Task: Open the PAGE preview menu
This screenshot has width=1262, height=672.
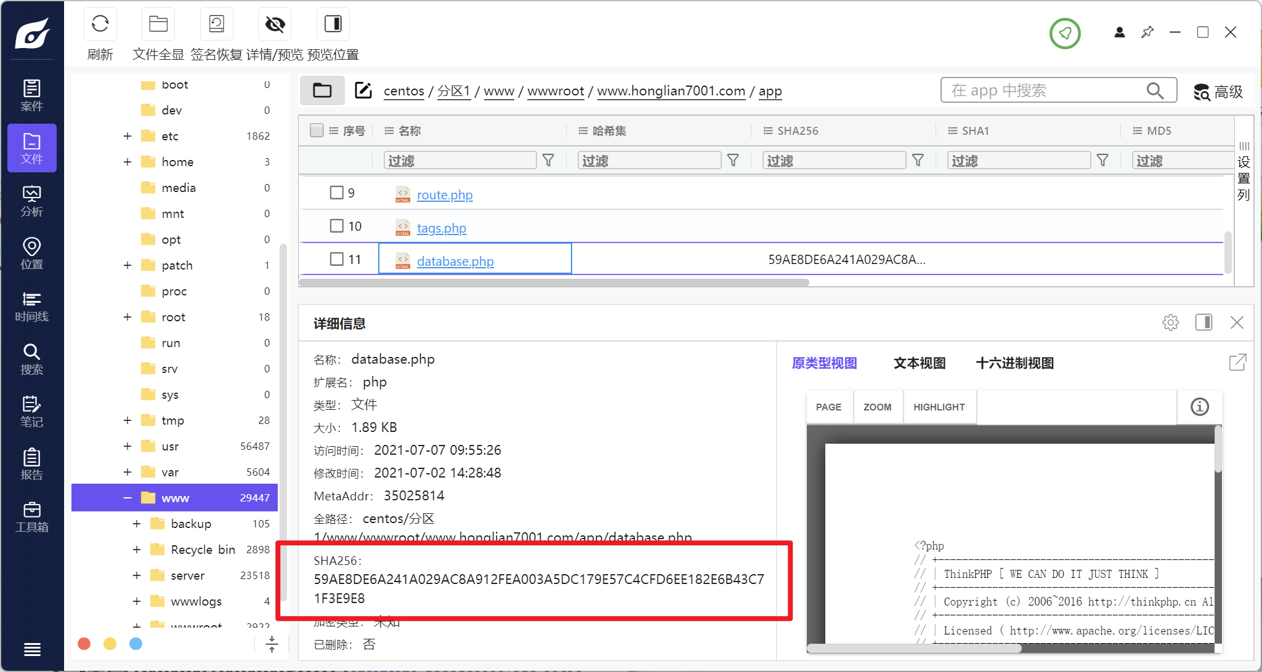Action: pyautogui.click(x=829, y=407)
